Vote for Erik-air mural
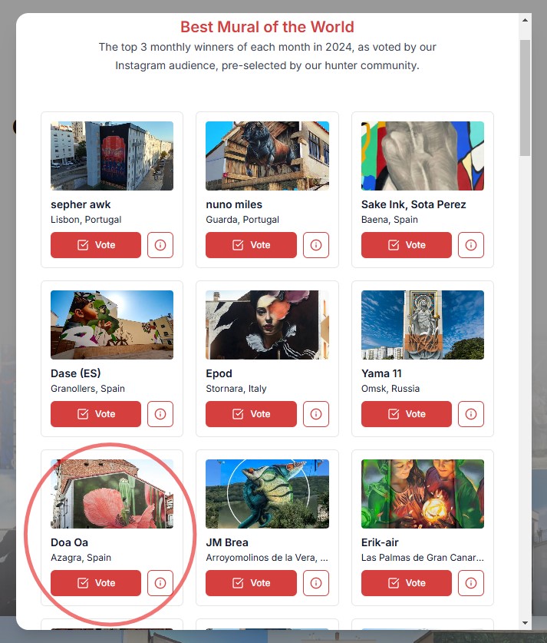Image resolution: width=547 pixels, height=643 pixels. (x=406, y=583)
